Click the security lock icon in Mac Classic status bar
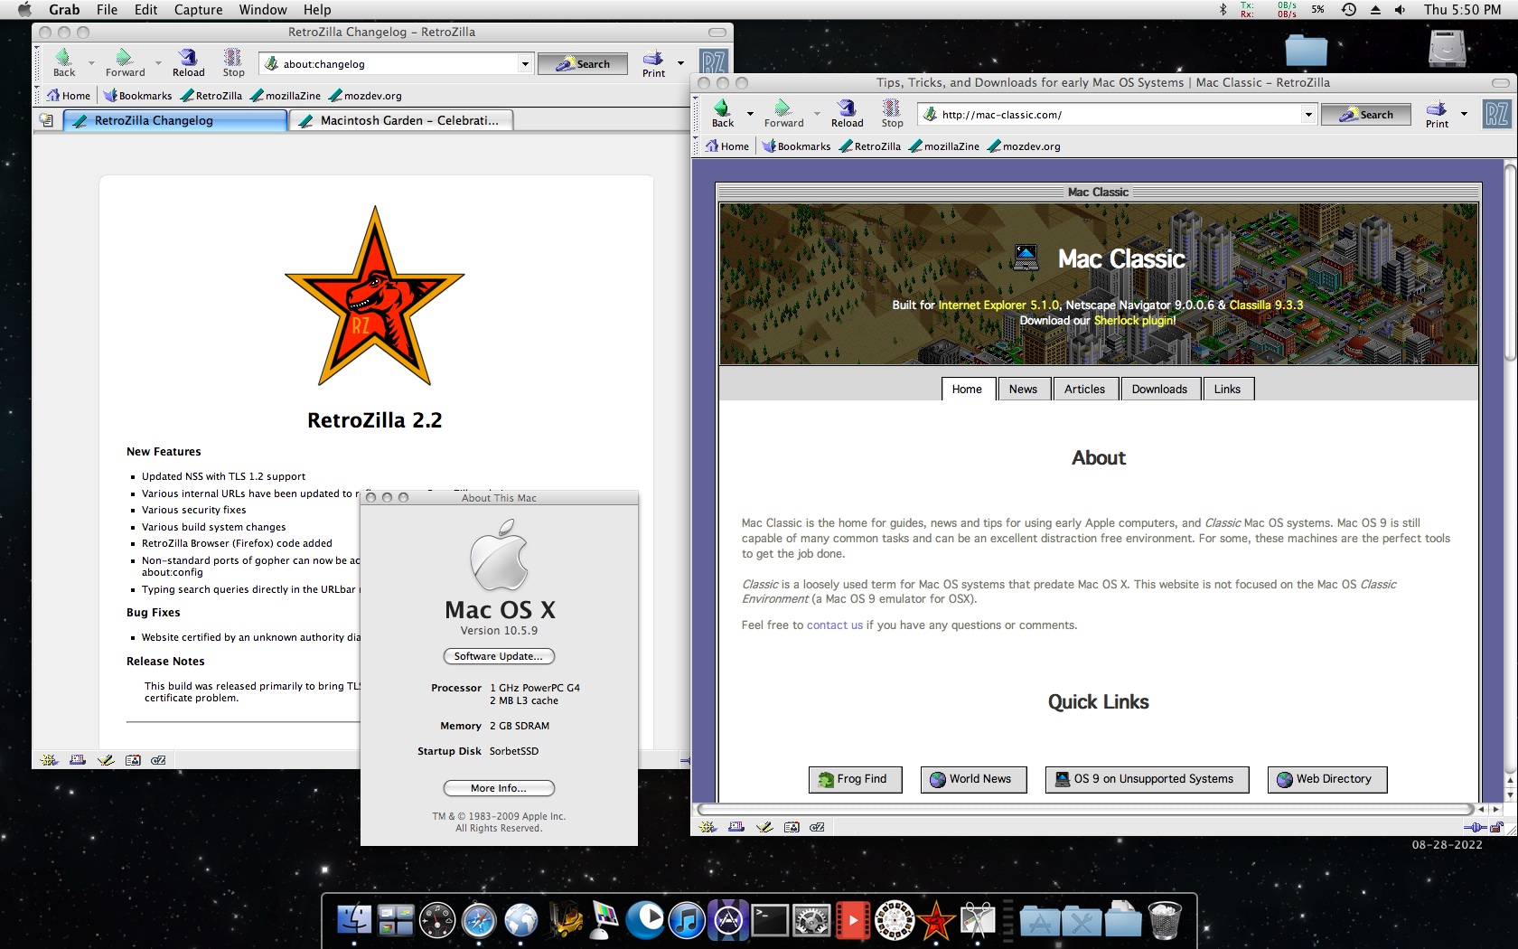This screenshot has width=1518, height=949. [1496, 827]
